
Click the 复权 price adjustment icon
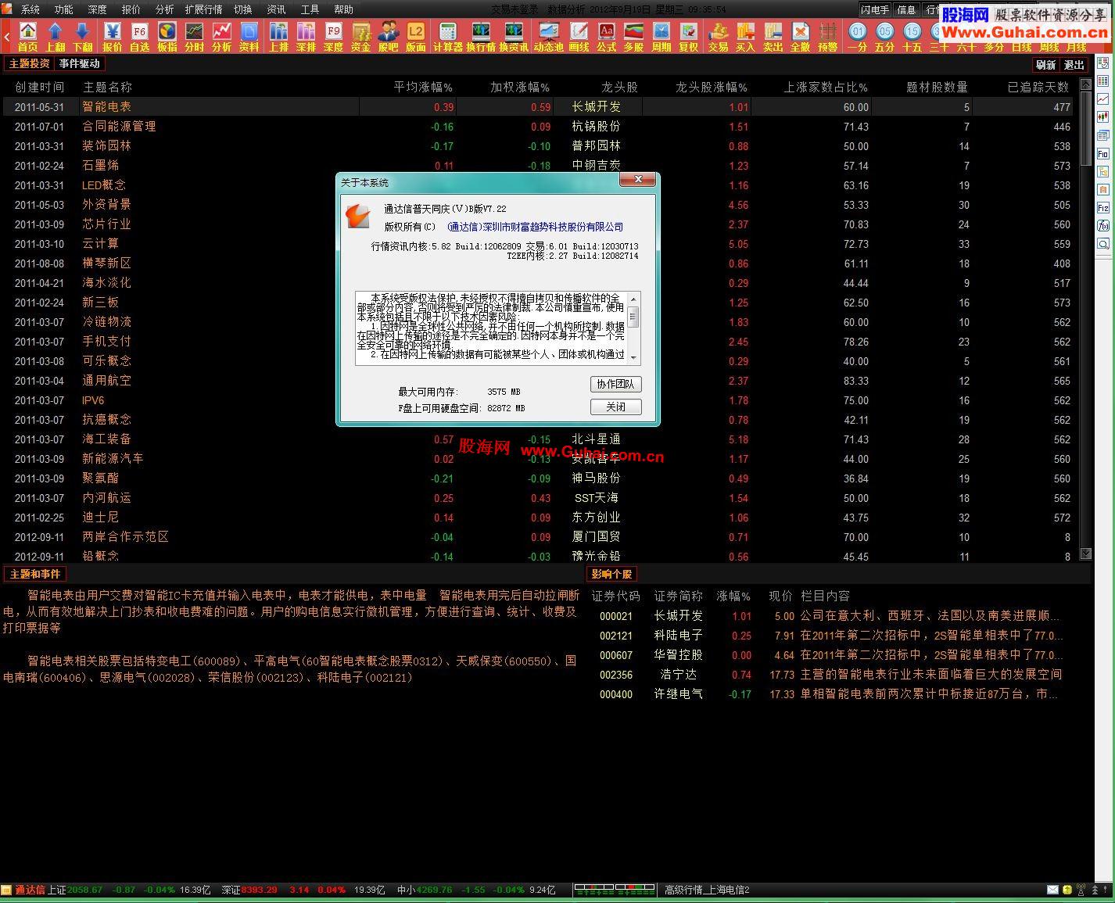pyautogui.click(x=688, y=37)
